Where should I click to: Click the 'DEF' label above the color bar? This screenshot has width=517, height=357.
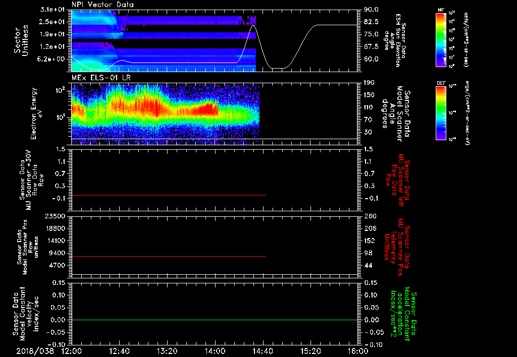click(441, 83)
